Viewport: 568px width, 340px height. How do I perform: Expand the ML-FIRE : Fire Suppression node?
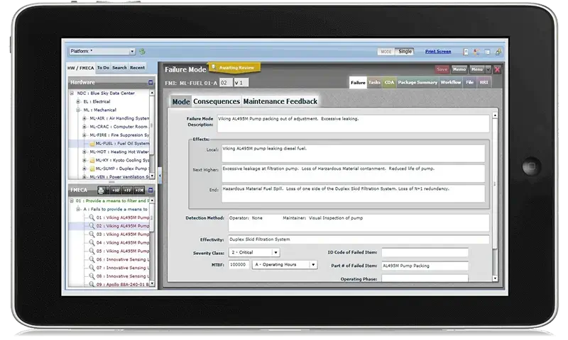(84, 135)
